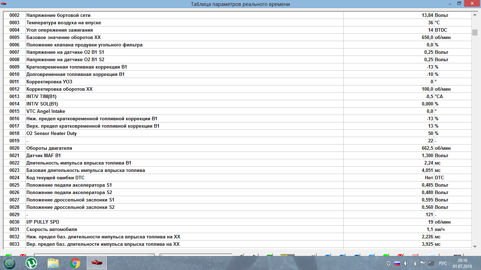Open the network signal tray icon
Viewport: 481px width, 270px height.
pyautogui.click(x=431, y=263)
